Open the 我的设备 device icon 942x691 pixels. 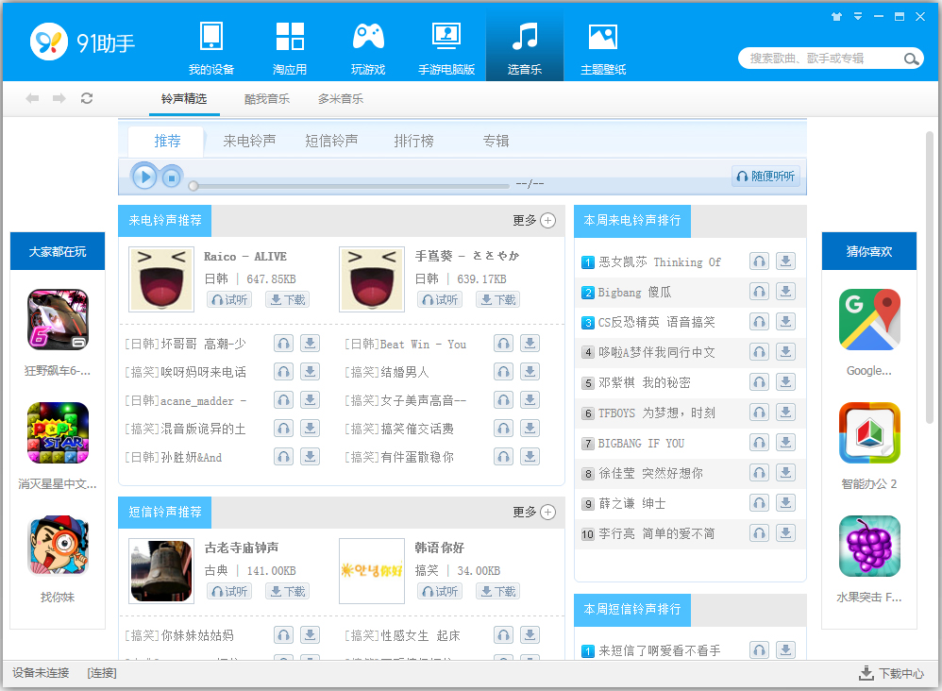(x=210, y=37)
